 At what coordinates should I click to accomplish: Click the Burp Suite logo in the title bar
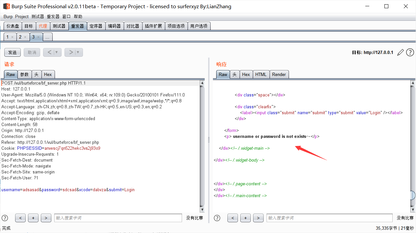(x=7, y=6)
